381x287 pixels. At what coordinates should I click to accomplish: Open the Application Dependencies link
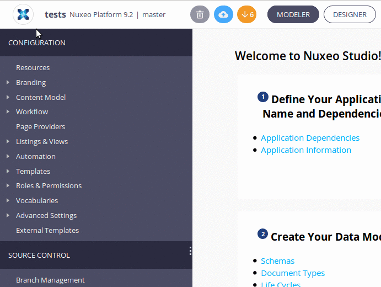tap(310, 138)
